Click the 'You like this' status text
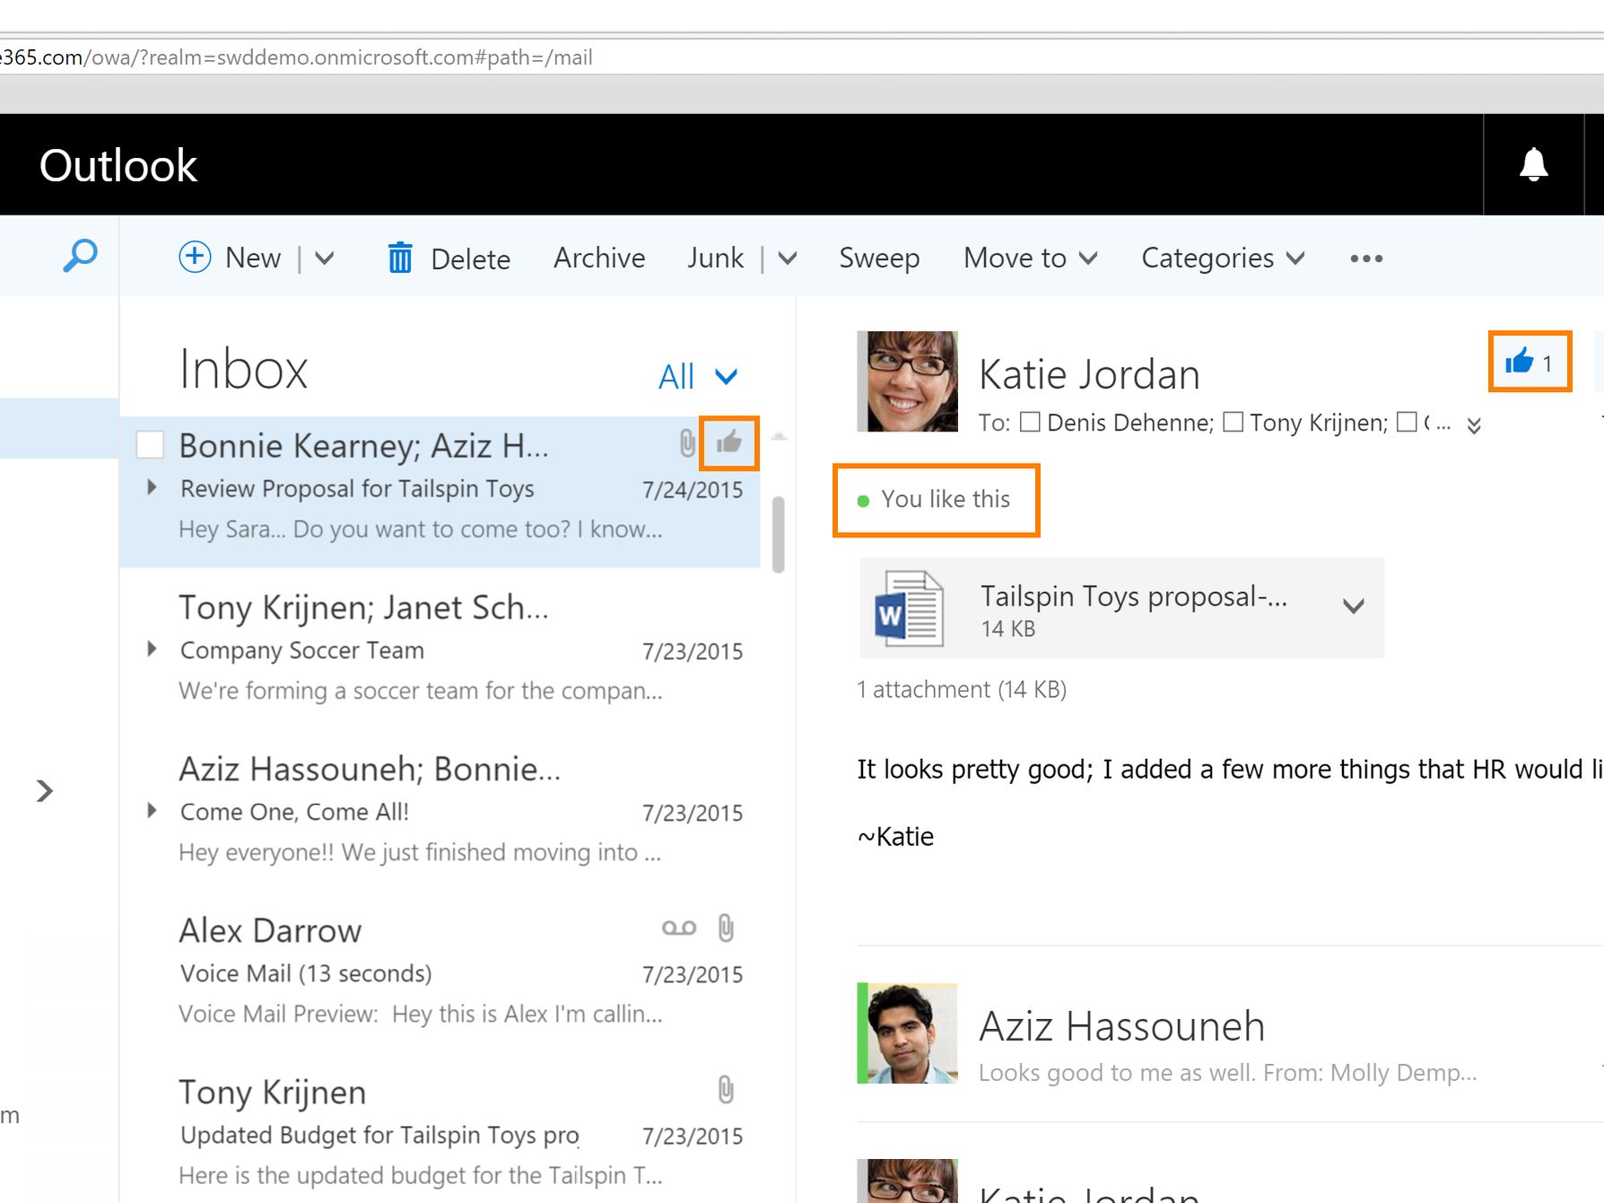 (946, 499)
